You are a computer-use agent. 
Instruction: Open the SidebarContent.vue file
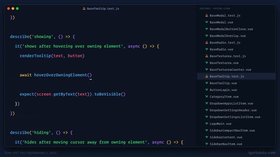(x=226, y=137)
